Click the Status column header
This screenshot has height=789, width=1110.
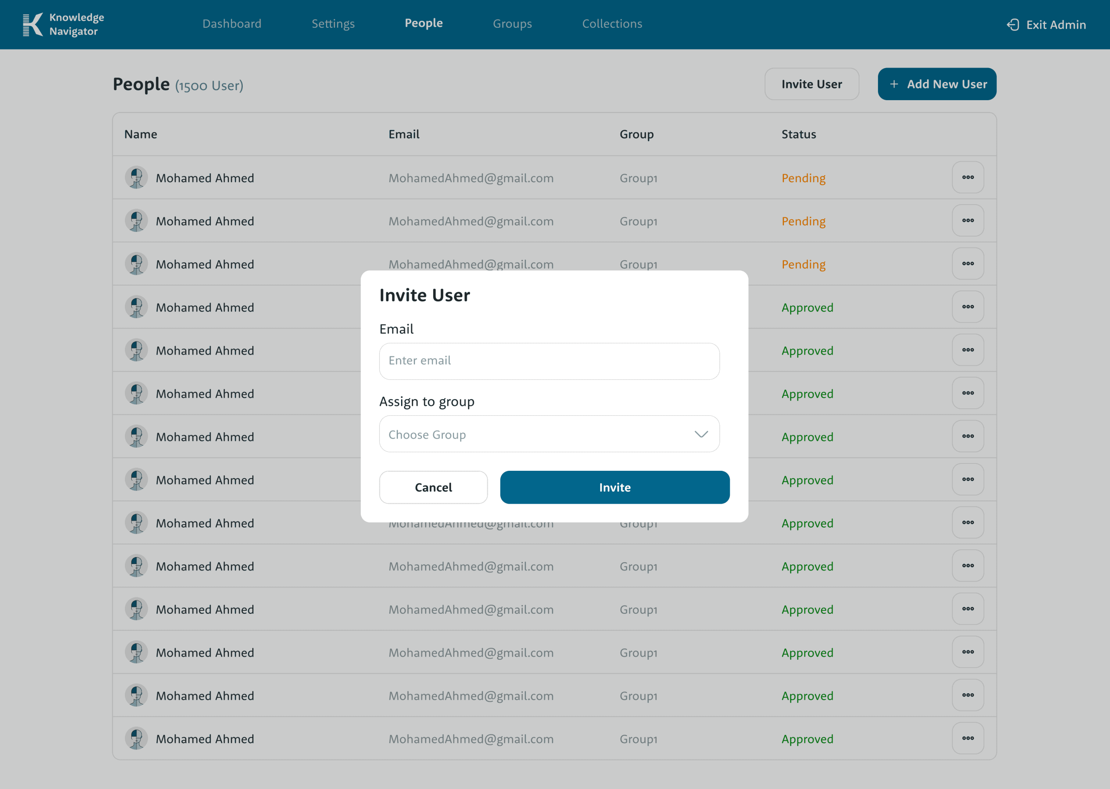pos(799,134)
